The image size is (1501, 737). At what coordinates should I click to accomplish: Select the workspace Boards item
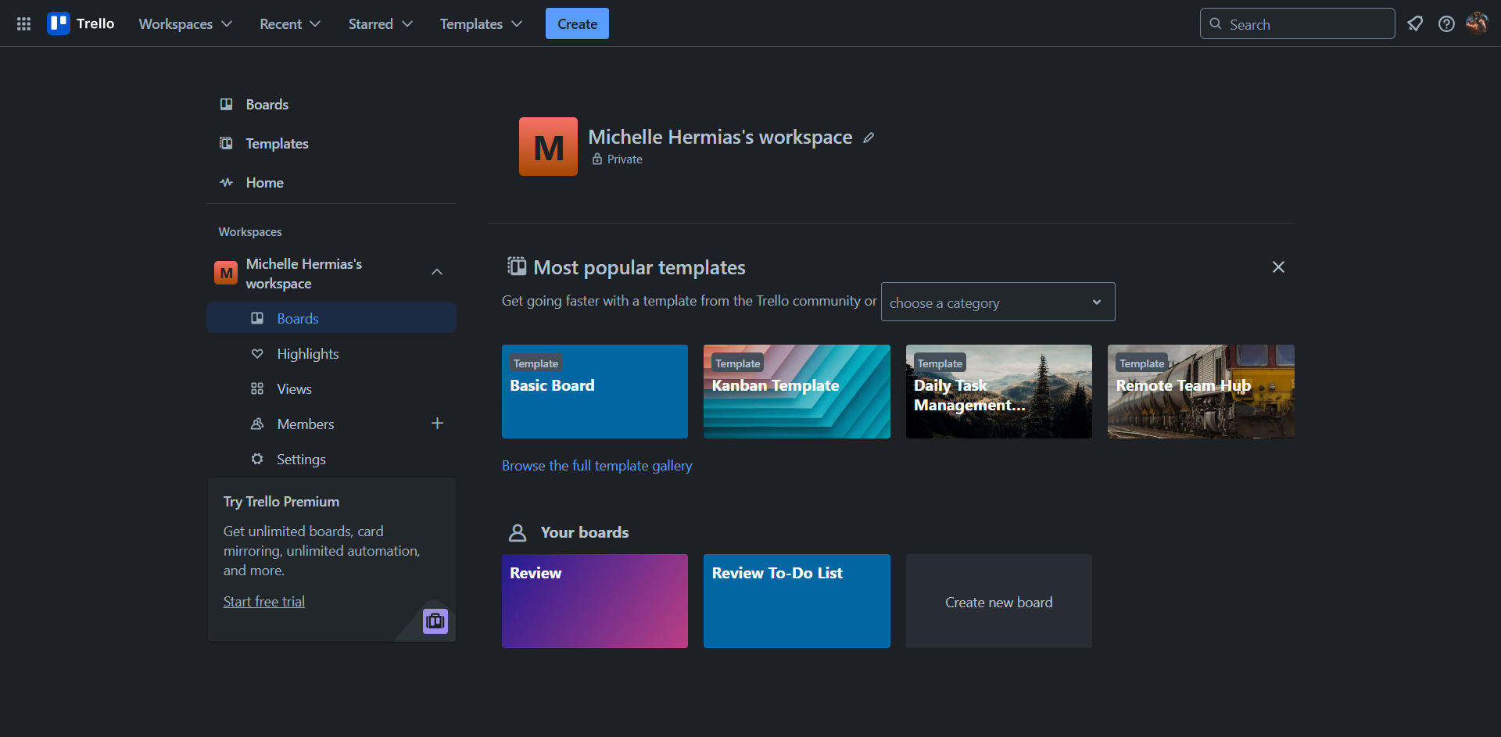pos(331,318)
